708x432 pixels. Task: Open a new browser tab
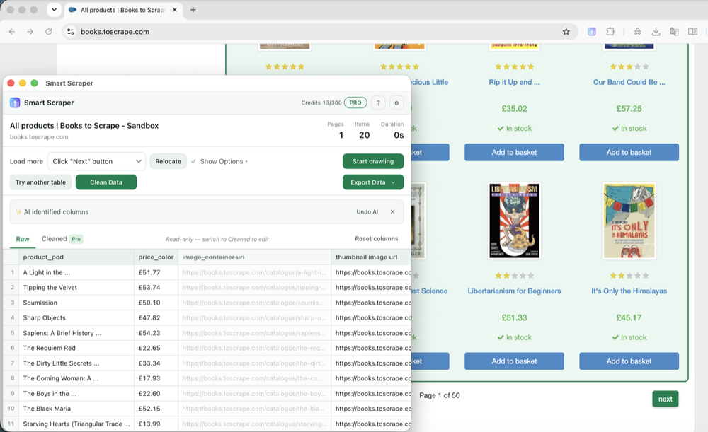pyautogui.click(x=193, y=10)
